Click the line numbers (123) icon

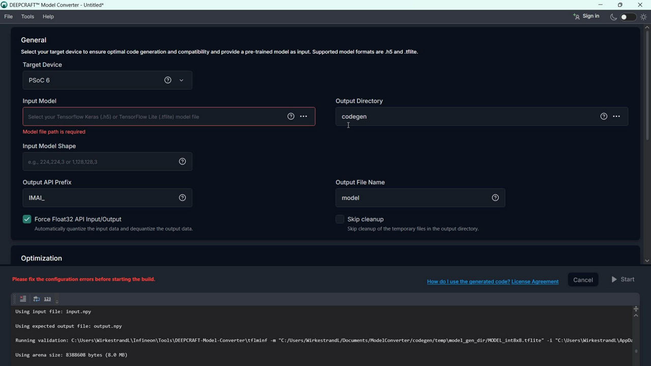(47, 299)
